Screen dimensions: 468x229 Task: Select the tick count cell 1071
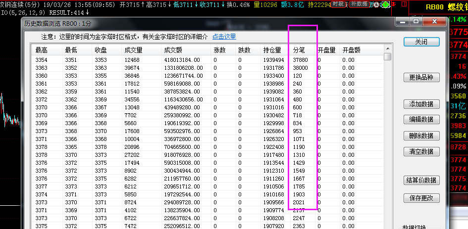299,139
